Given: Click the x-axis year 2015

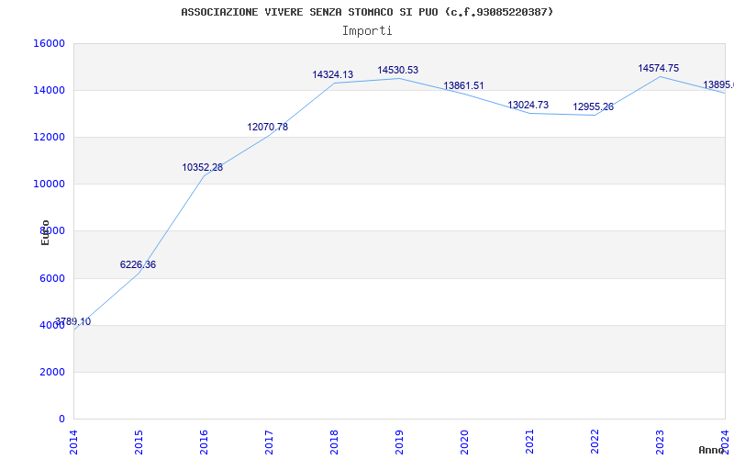Looking at the screenshot, I should coord(139,442).
